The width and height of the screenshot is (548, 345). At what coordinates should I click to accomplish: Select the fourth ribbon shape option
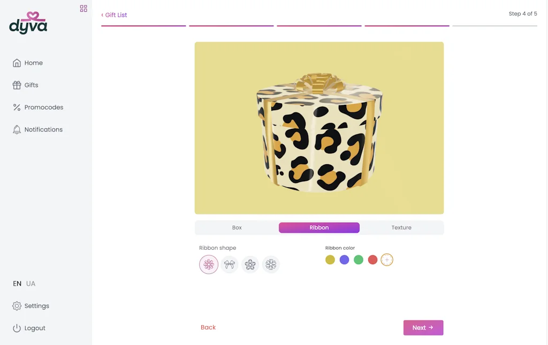[x=271, y=264]
